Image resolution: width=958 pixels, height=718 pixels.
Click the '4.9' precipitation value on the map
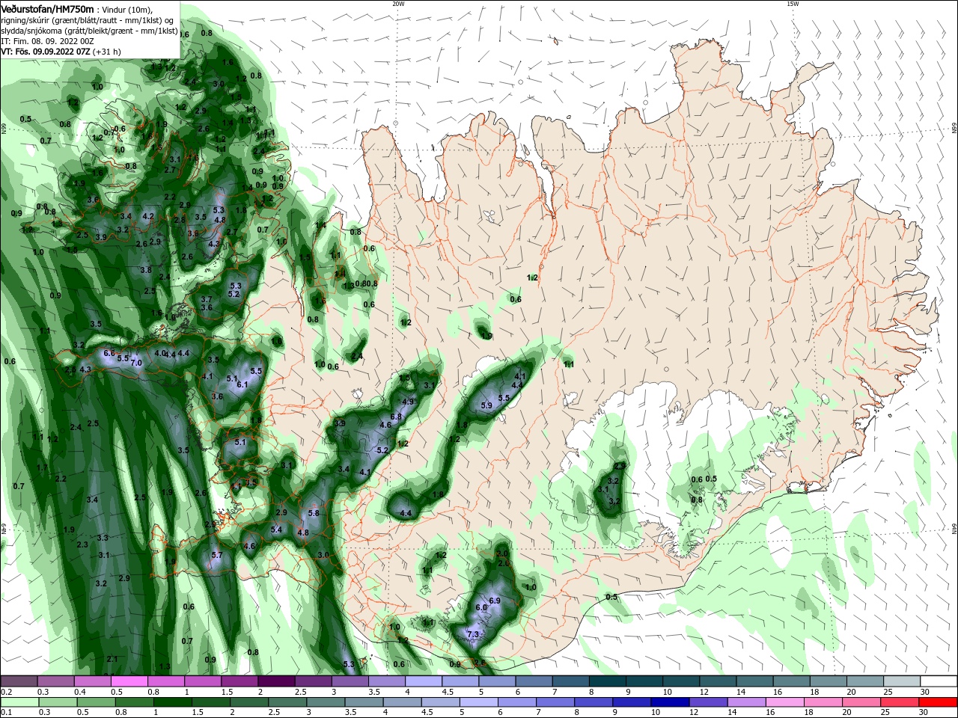[408, 402]
